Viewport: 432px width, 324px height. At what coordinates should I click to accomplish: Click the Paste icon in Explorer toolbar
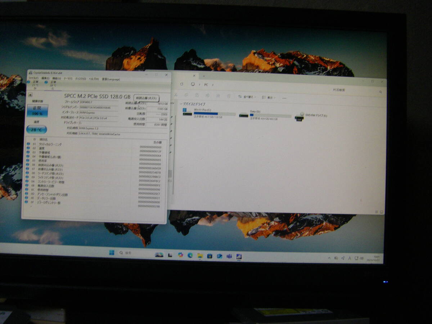197,95
